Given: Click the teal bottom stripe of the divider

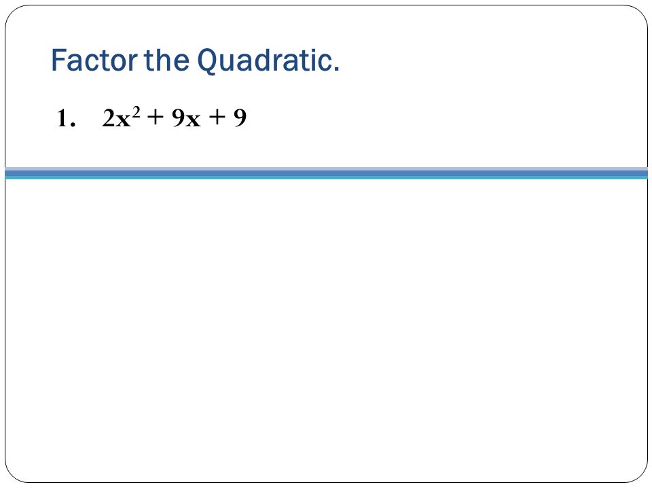Looking at the screenshot, I should coord(326,177).
